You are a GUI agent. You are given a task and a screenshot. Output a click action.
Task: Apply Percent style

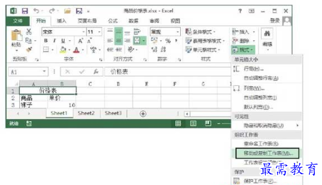point(168,41)
